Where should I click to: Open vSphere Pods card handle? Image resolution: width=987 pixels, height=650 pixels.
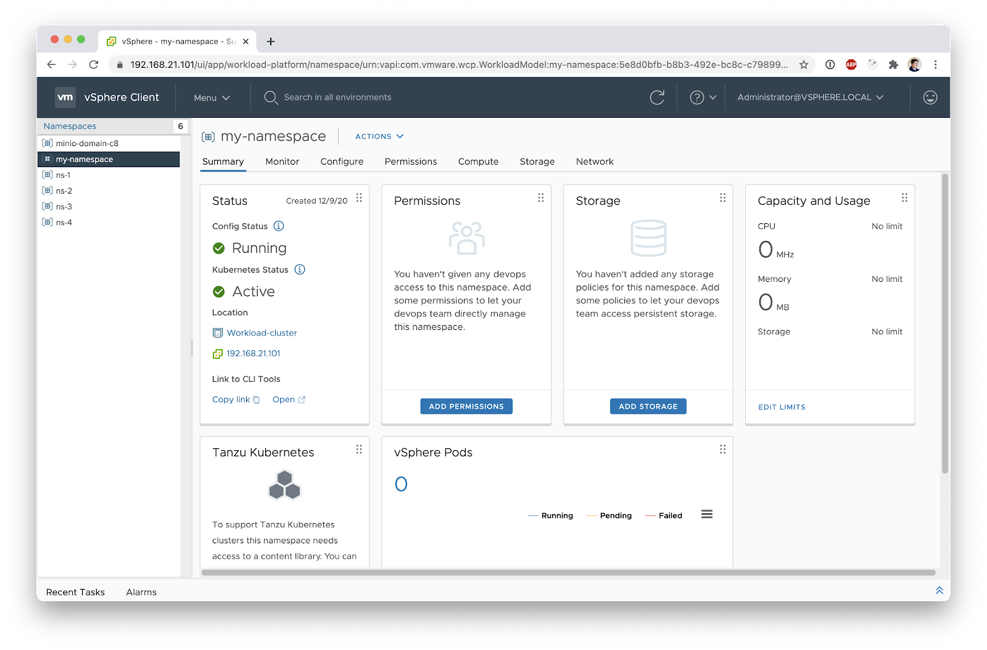722,450
